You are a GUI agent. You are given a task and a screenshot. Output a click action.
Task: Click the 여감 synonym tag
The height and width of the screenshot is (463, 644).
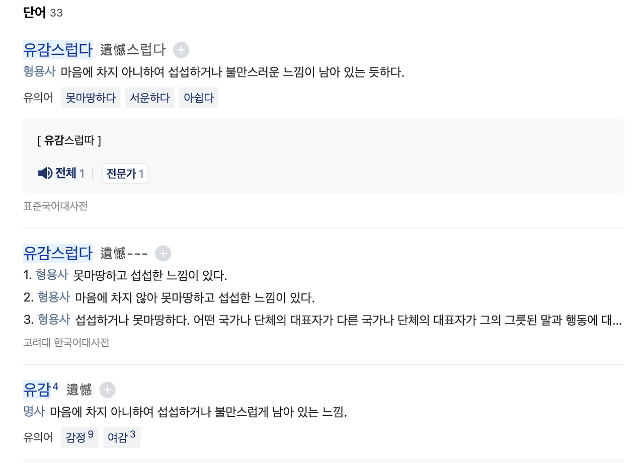(x=122, y=437)
